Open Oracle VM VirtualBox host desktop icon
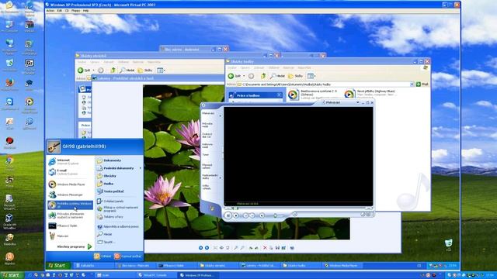Screen dimensions: 497x279 tap(9, 222)
